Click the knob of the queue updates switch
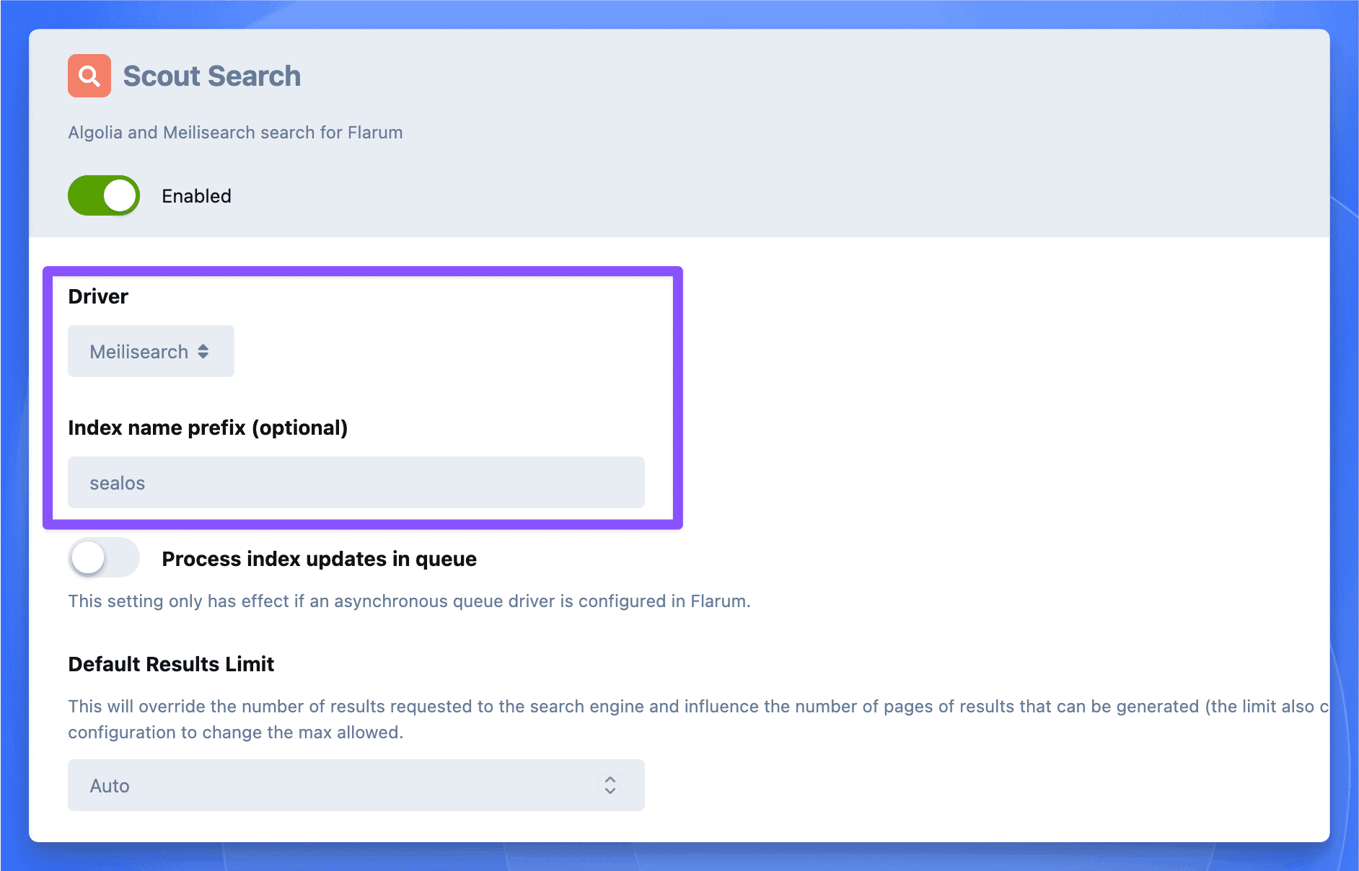Viewport: 1359px width, 871px height. (88, 557)
